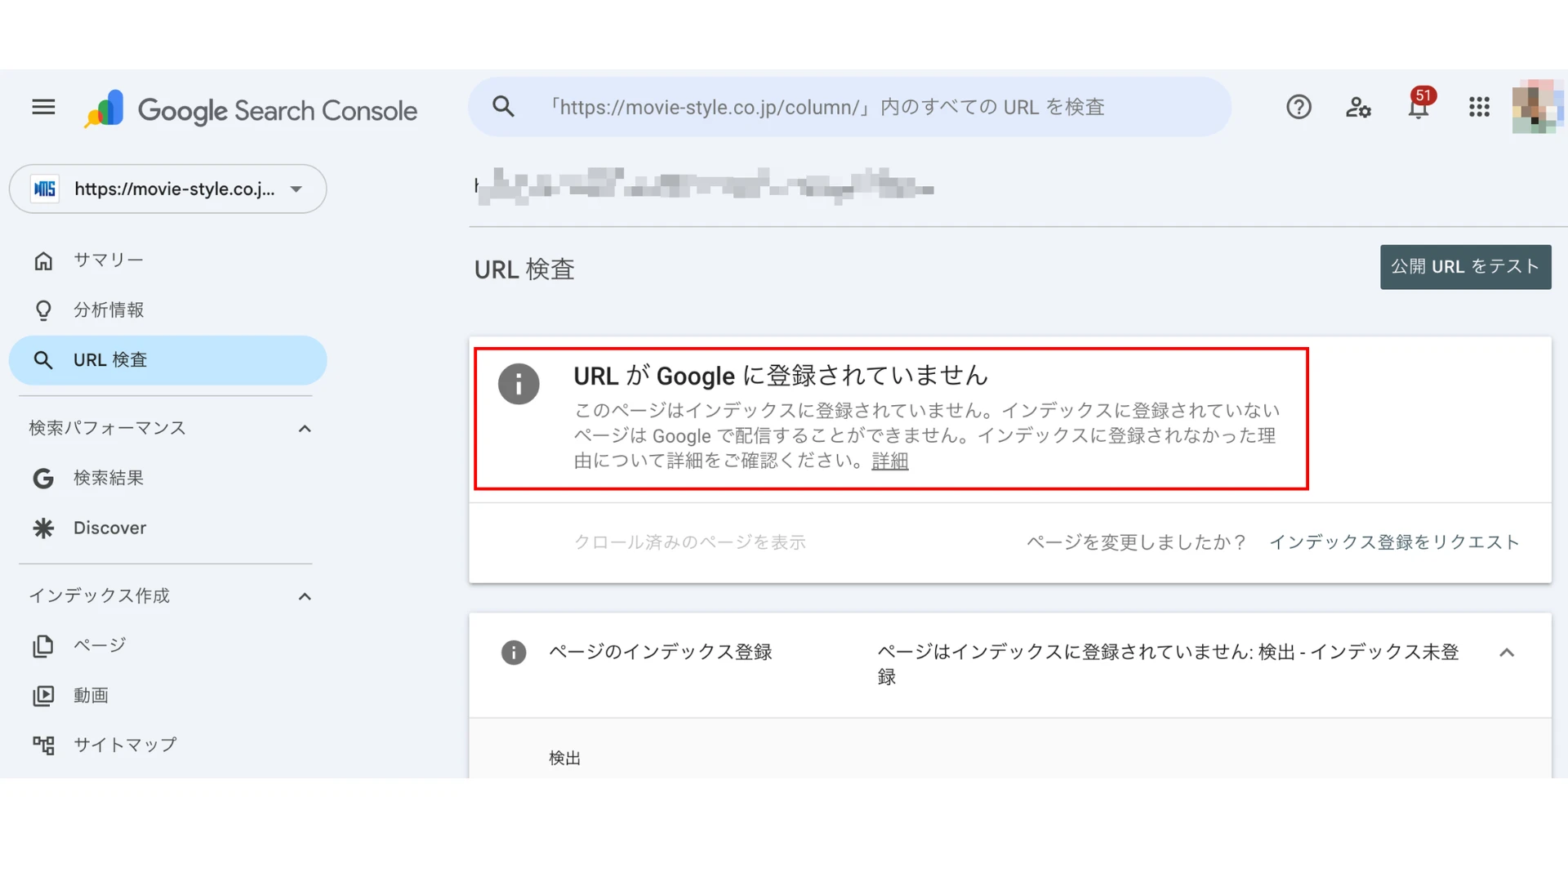Open the movie-style.co.jp property selector dropdown
1568x882 pixels.
(x=168, y=189)
